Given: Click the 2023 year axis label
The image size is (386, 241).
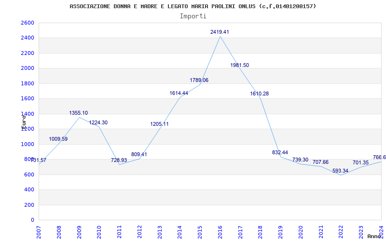Looking at the screenshot, I should (361, 232).
